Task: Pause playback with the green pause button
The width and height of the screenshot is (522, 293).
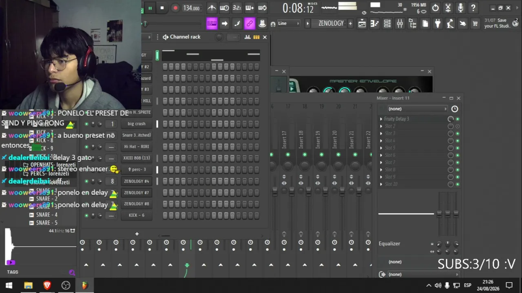Action: 150,8
